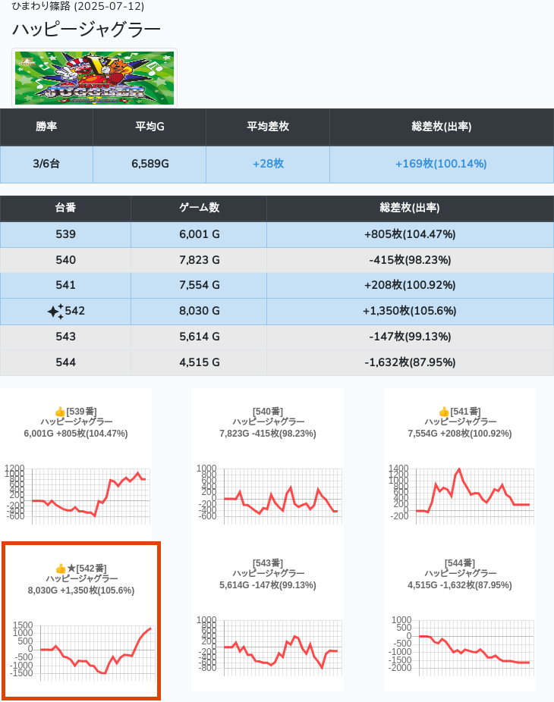The height and width of the screenshot is (702, 554).
Task: Click the +28枚 average difference value
Action: (267, 164)
